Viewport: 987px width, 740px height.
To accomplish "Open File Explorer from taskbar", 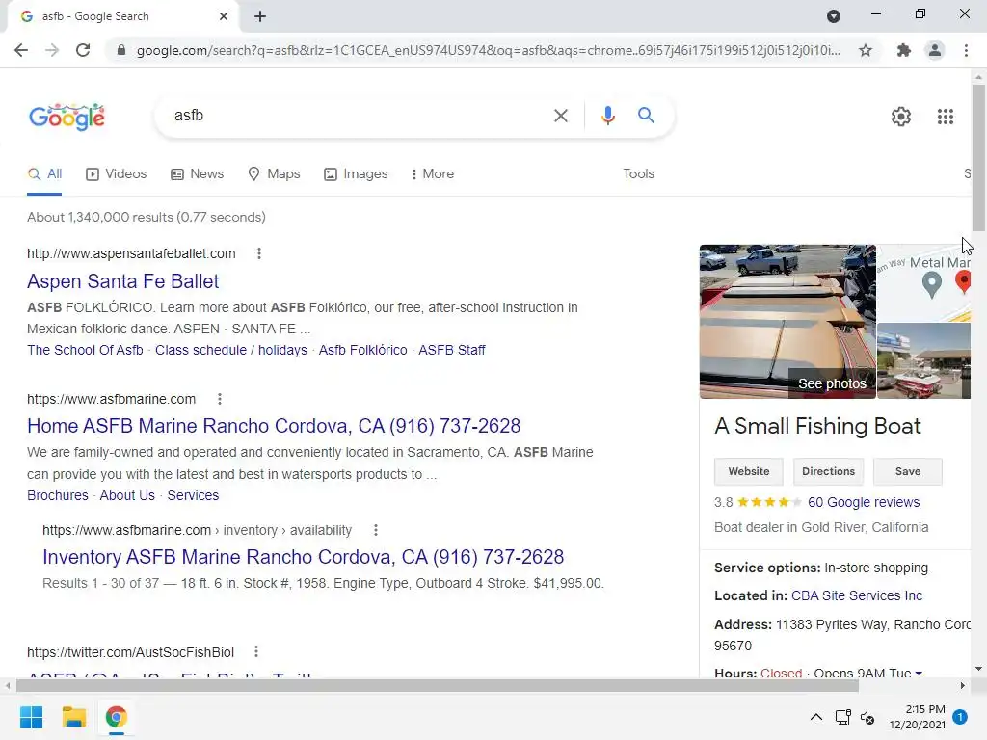I will coord(73,717).
